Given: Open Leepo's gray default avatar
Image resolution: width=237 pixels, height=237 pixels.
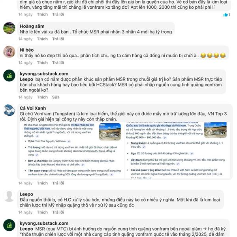Looking at the screenshot, I should 9,196.
